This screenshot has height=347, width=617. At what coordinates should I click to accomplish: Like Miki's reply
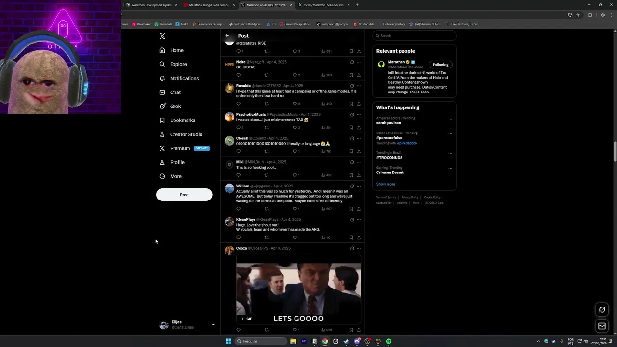coord(295,175)
